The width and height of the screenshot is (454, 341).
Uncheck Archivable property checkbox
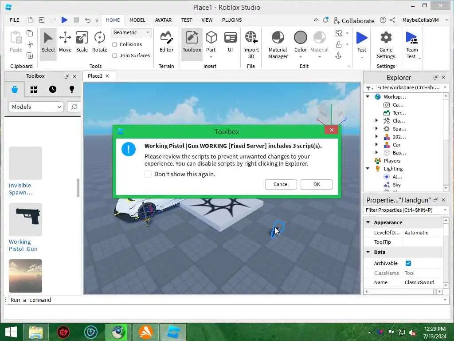408,263
